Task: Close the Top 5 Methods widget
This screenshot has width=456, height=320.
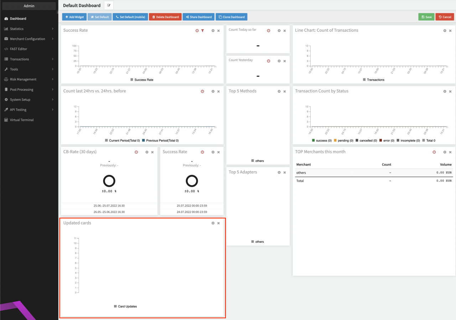Action: coord(285,91)
